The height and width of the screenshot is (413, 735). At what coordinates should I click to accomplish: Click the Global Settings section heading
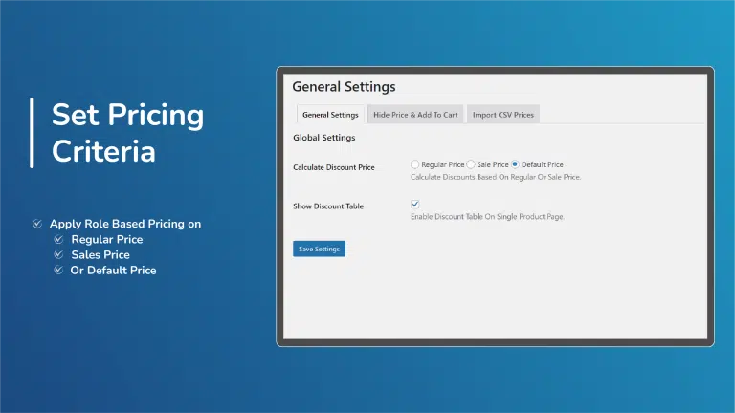pyautogui.click(x=323, y=138)
